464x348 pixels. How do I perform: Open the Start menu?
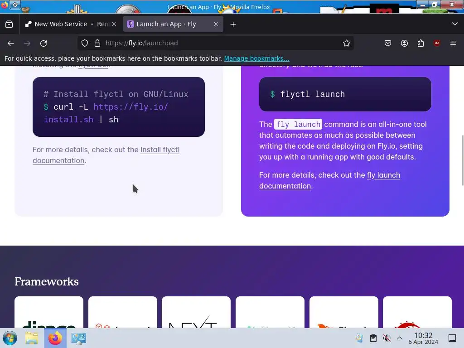click(x=10, y=338)
